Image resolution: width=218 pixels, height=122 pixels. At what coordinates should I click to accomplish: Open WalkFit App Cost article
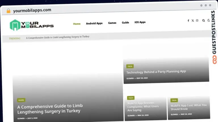pos(188,107)
